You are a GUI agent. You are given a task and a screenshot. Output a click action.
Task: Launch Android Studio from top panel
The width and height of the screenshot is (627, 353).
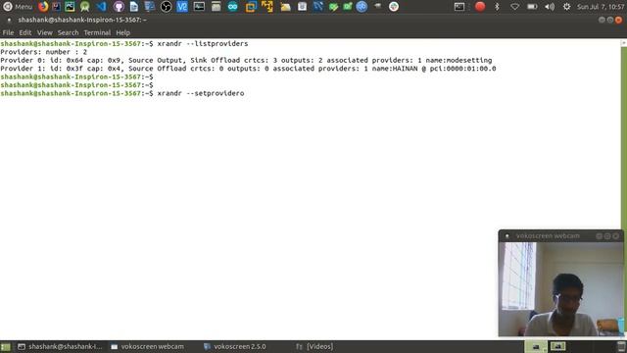coord(85,7)
